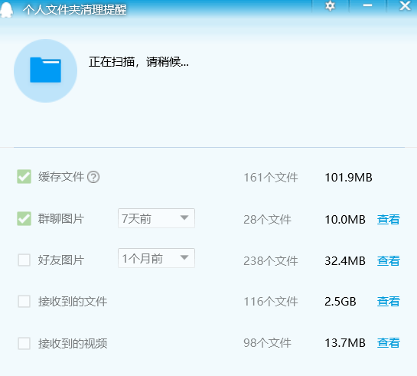
Task: Open the settings gear in title bar
Action: 330,6
